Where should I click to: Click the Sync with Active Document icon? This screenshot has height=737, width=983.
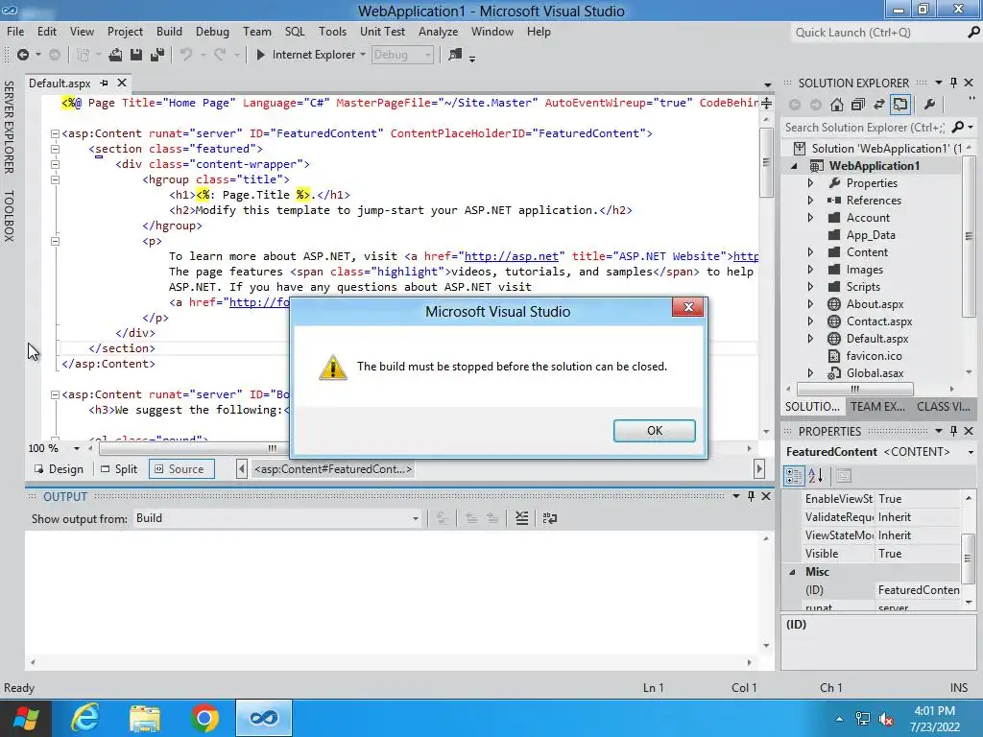tap(879, 105)
